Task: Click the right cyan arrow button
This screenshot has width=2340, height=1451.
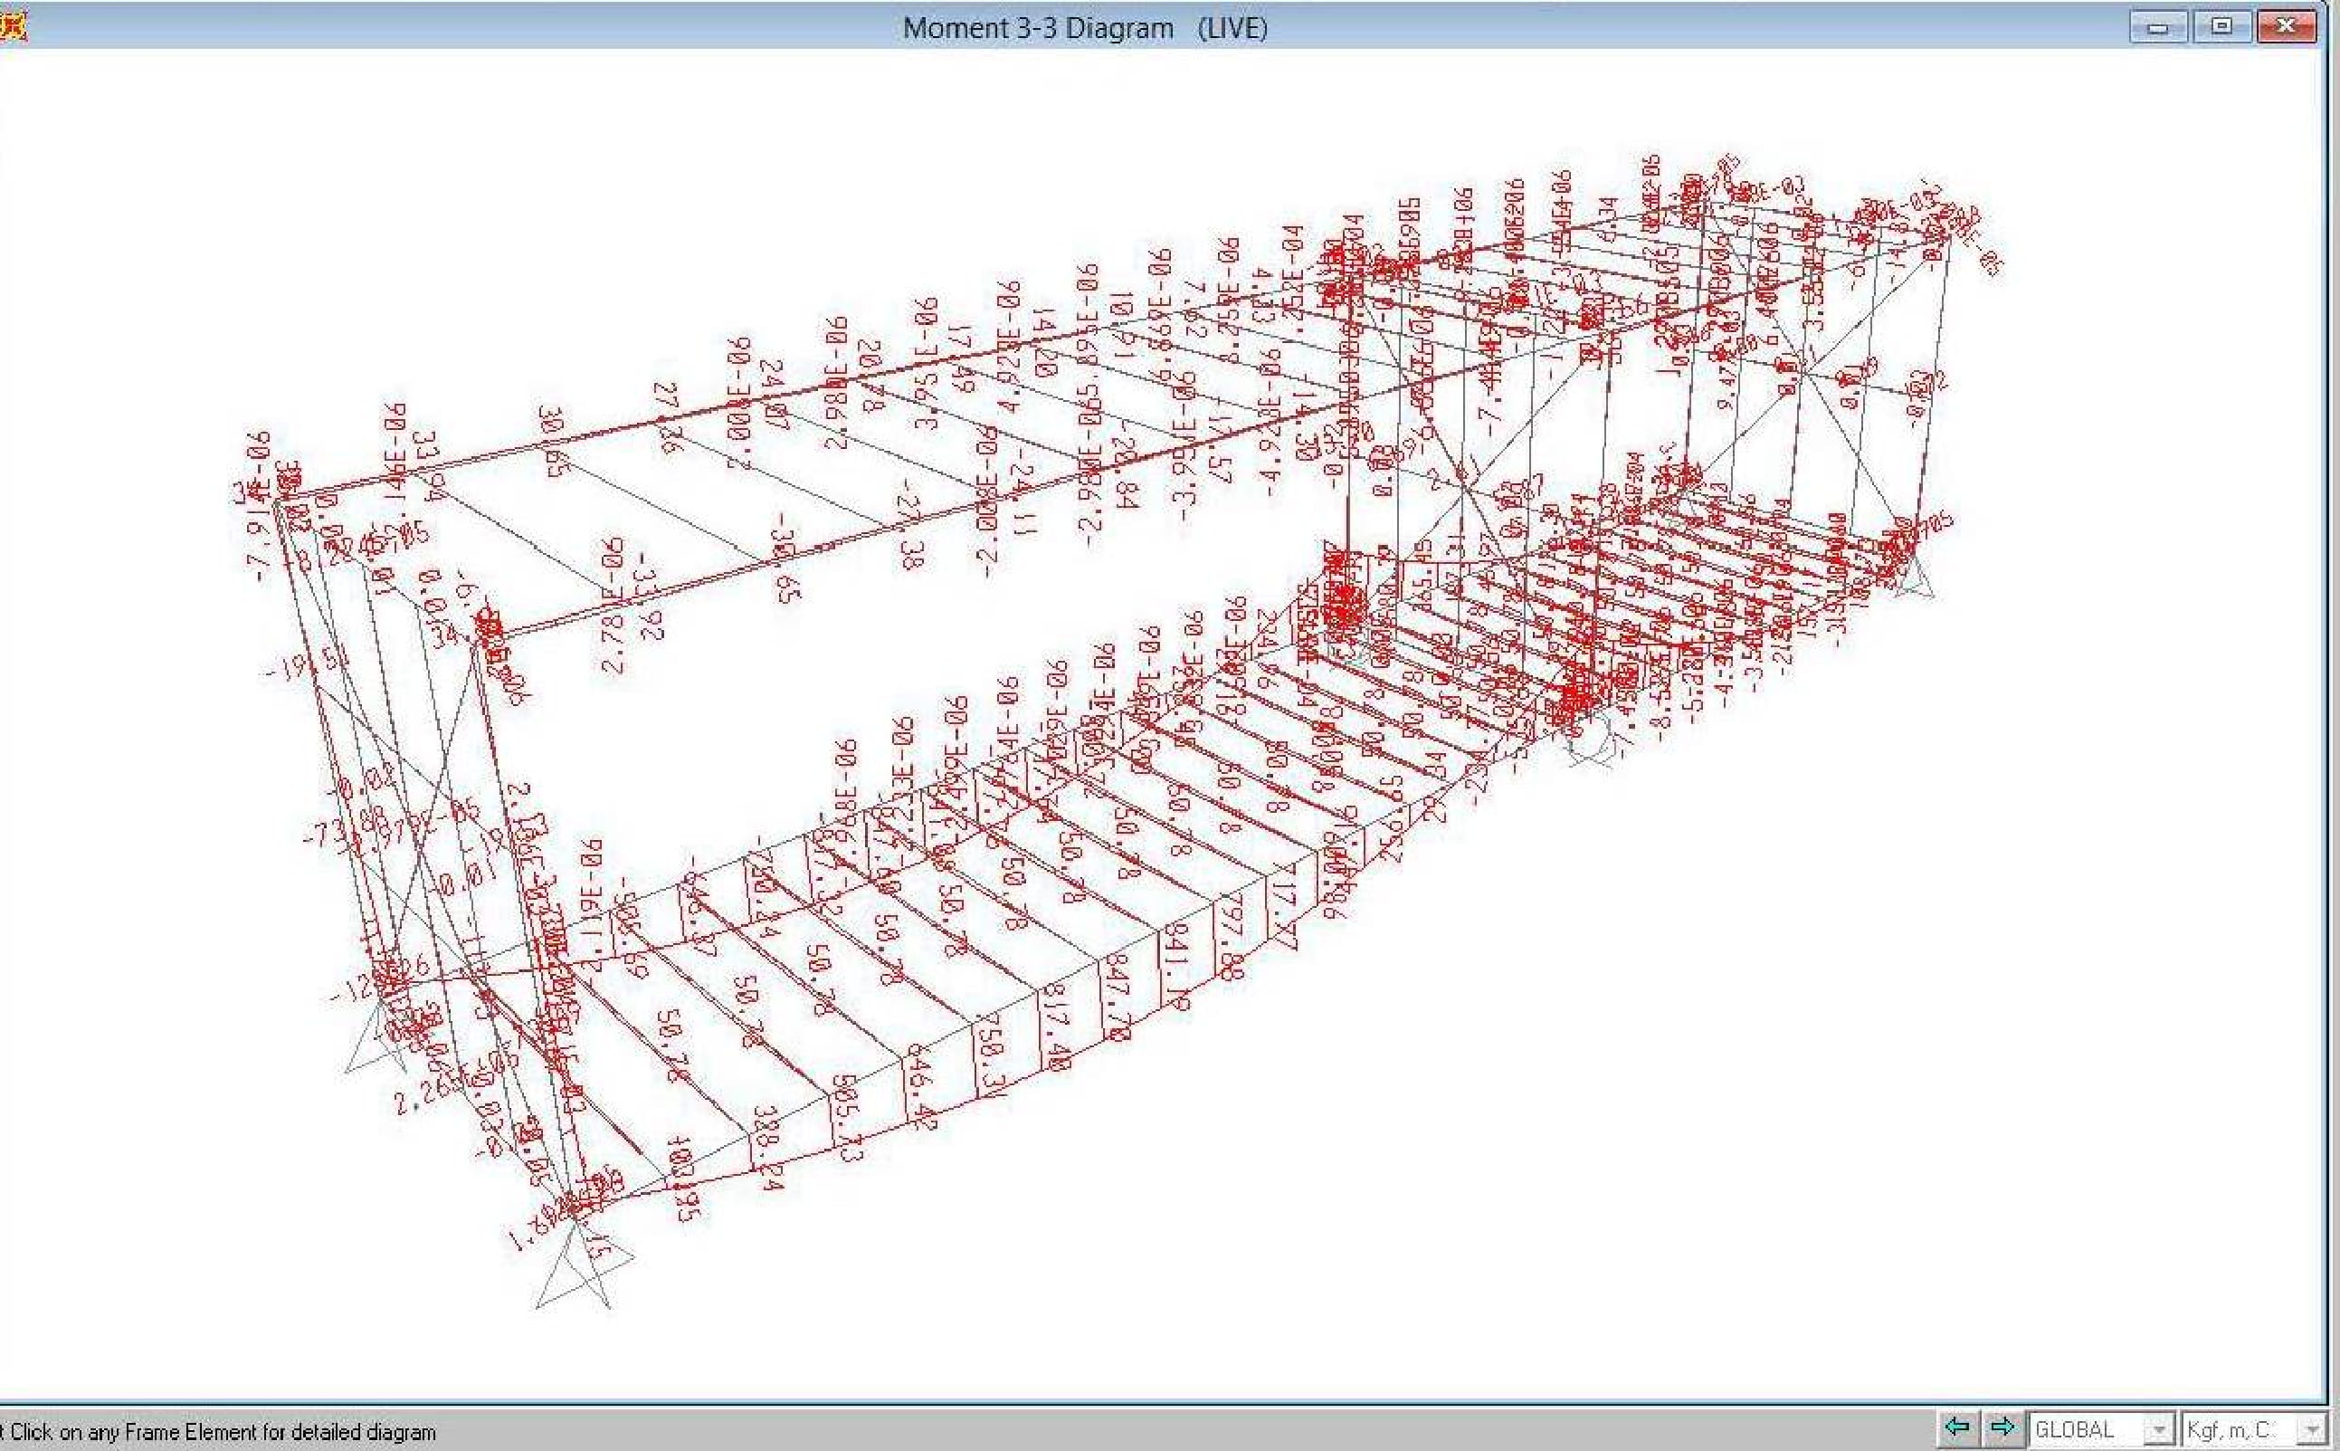Action: coord(2002,1427)
